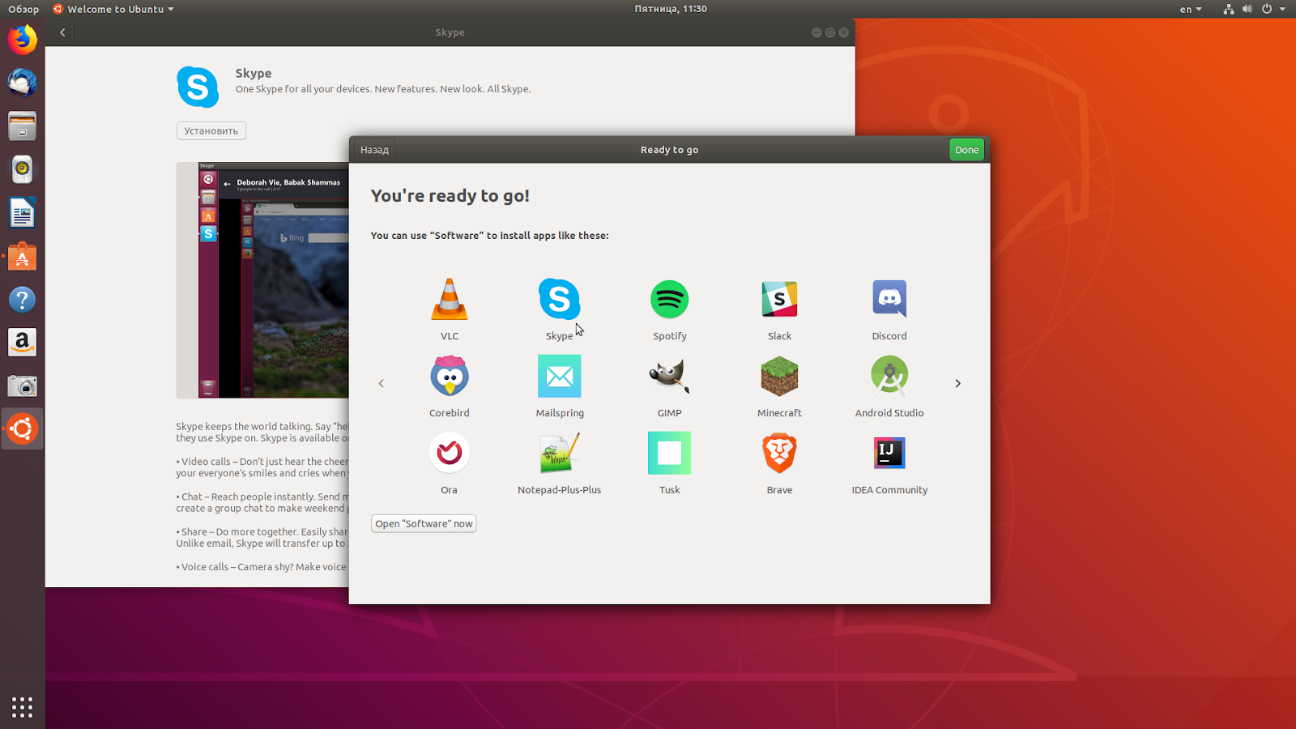Show the previous page of apps
Image resolution: width=1296 pixels, height=729 pixels.
[x=382, y=383]
